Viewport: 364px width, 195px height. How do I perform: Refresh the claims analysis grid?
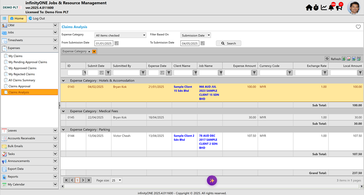326,58
